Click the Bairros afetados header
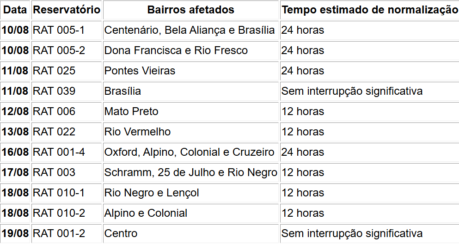Screen dimensions: 459x244 click(191, 10)
